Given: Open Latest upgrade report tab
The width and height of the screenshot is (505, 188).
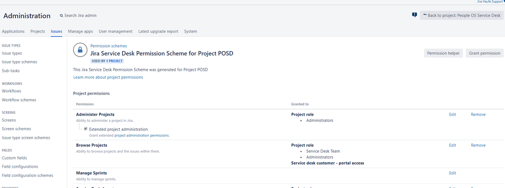Looking at the screenshot, I should click(x=158, y=31).
